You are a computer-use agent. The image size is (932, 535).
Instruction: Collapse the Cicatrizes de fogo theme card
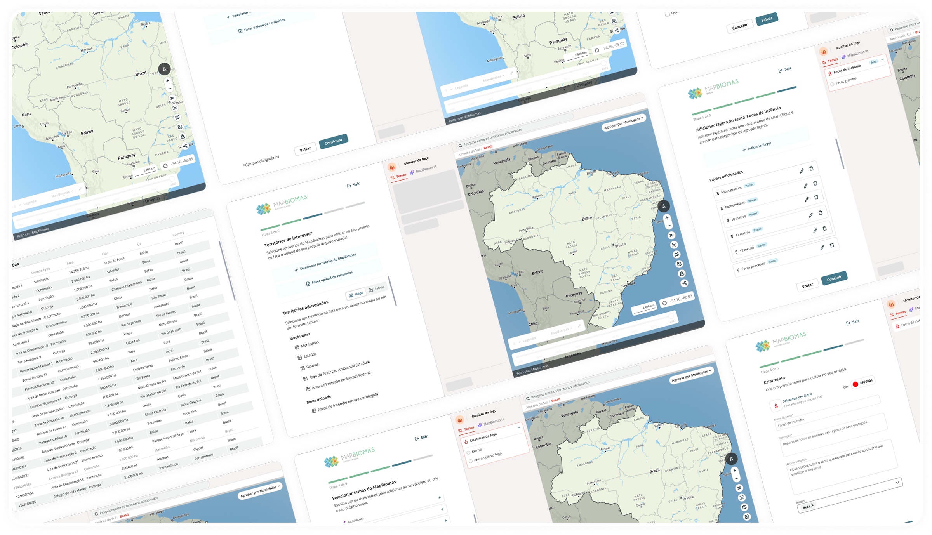click(519, 427)
